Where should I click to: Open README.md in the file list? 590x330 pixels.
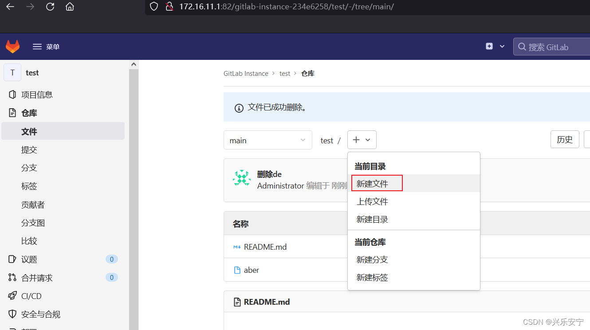pyautogui.click(x=265, y=247)
